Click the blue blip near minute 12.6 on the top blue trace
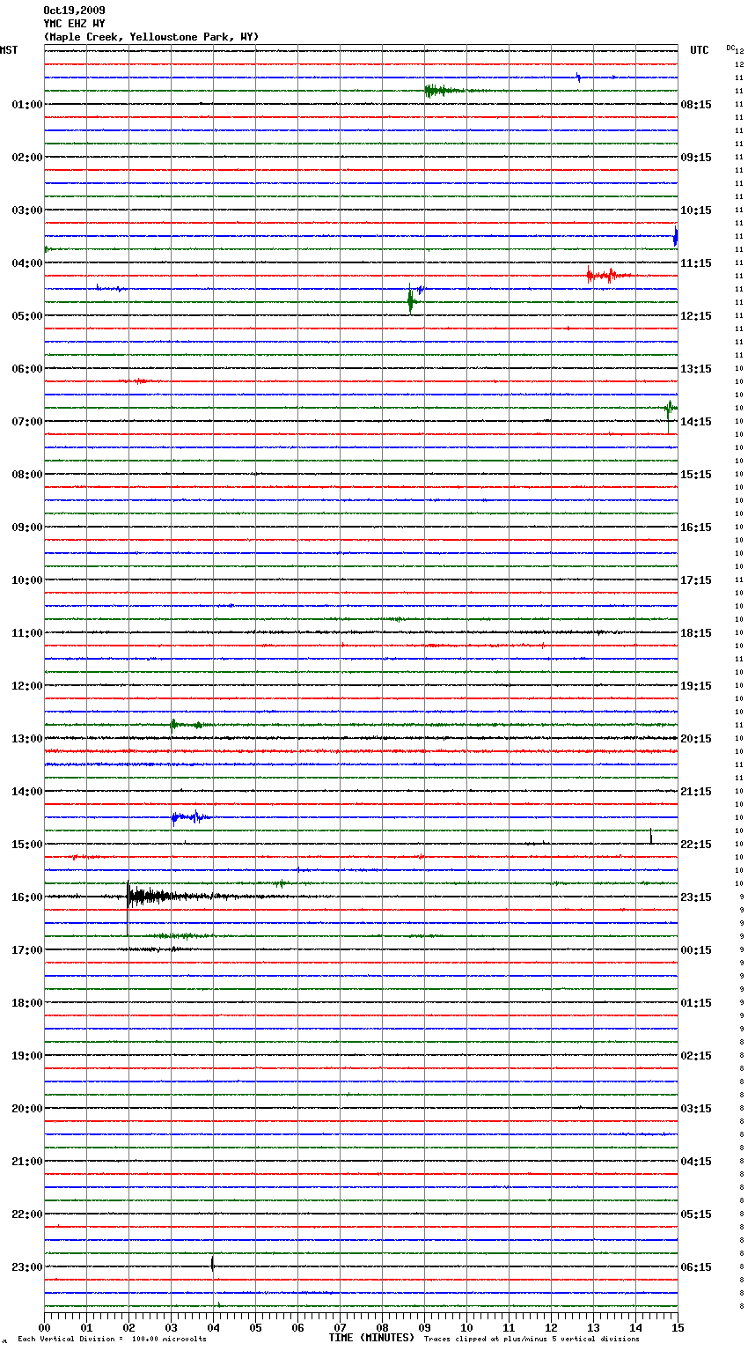This screenshot has height=1351, width=748. pos(578,78)
